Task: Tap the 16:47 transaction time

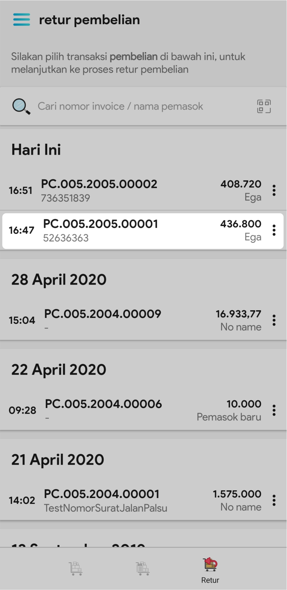Action: coord(22,230)
